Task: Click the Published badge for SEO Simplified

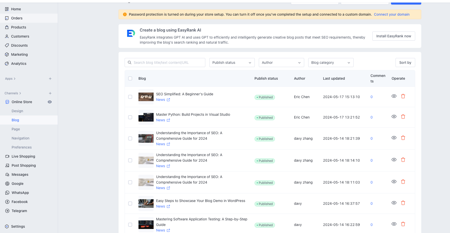Action: point(265,97)
